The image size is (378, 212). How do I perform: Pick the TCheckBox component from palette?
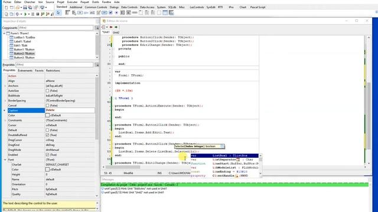(x=110, y=12)
